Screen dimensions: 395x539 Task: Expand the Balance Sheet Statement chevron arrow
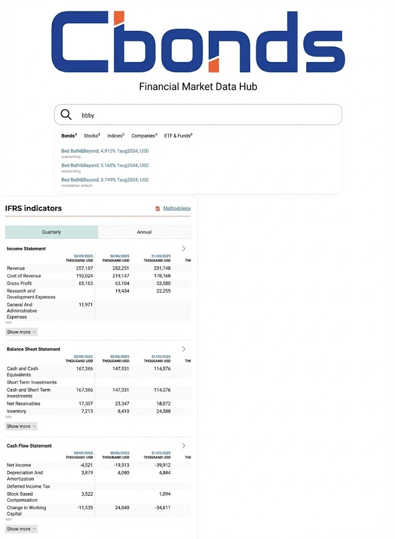click(184, 349)
